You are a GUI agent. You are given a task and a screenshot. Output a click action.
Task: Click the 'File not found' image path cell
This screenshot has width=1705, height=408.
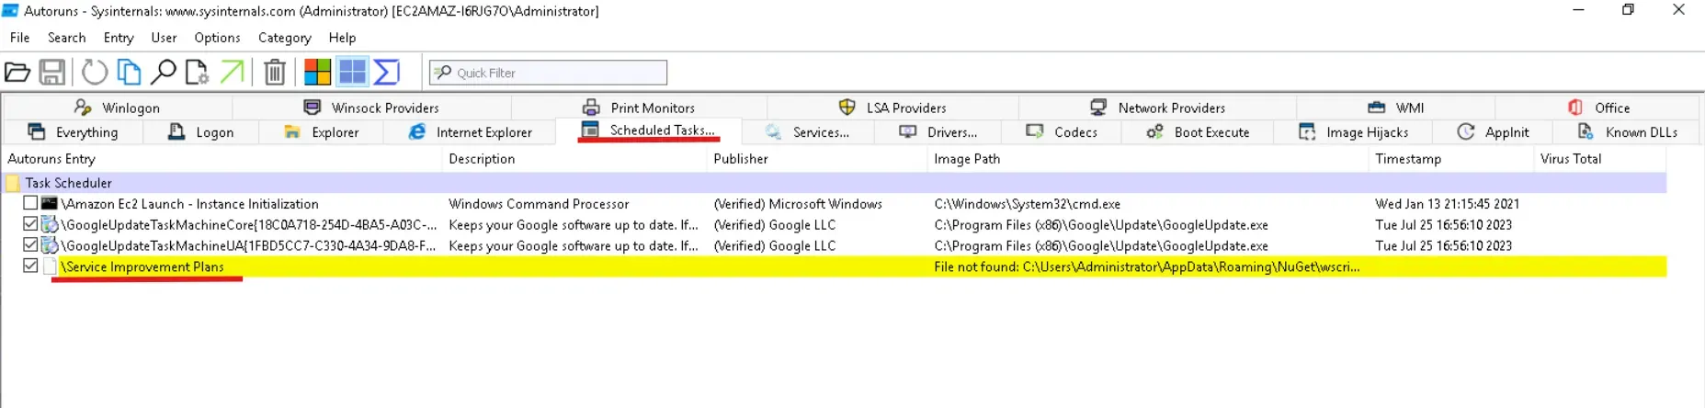pos(1147,267)
